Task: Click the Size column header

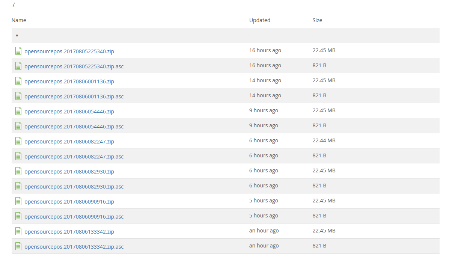Action: [317, 20]
